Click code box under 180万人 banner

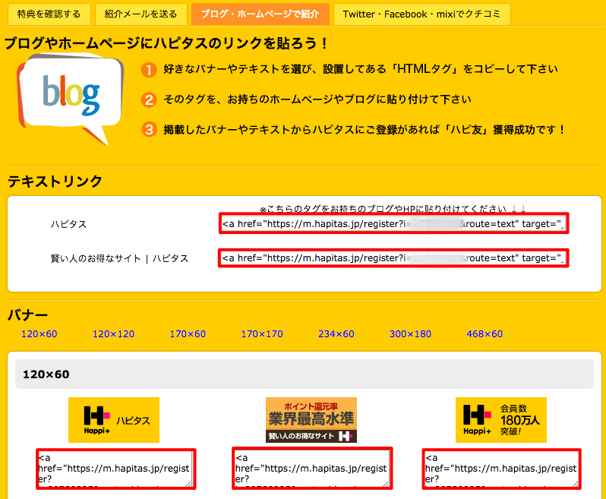(x=502, y=469)
